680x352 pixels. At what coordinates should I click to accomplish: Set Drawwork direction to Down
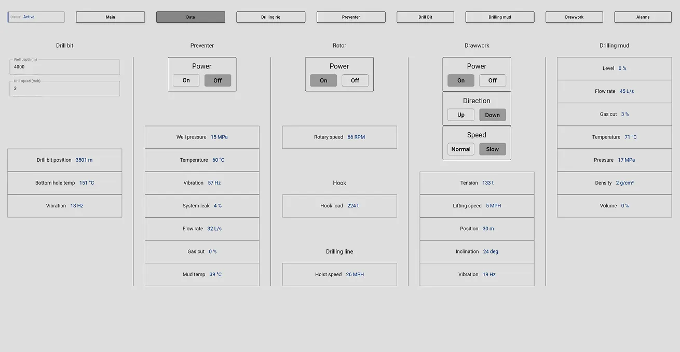[492, 115]
